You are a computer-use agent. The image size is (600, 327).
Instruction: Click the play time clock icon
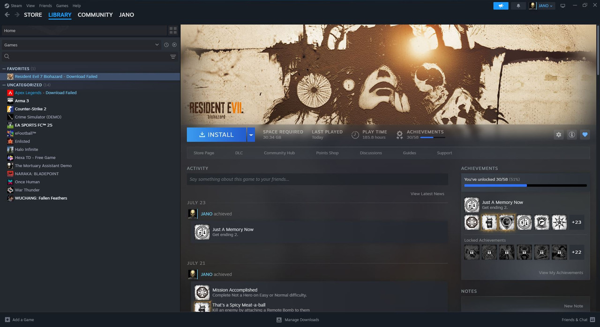pyautogui.click(x=355, y=135)
